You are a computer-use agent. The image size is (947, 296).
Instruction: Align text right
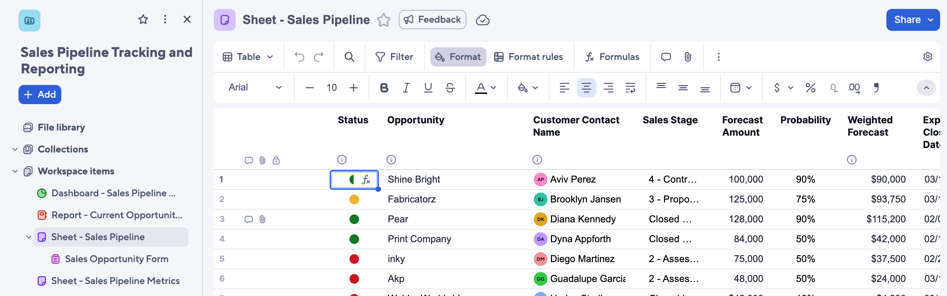(608, 87)
